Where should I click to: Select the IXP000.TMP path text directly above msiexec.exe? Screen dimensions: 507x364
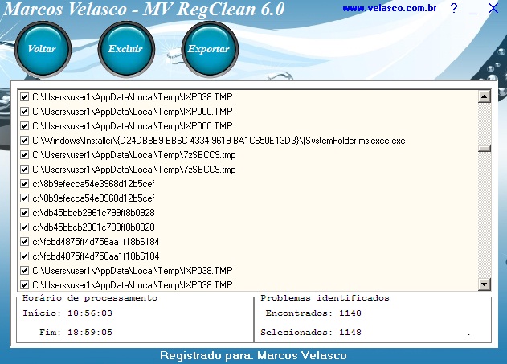pyautogui.click(x=133, y=125)
